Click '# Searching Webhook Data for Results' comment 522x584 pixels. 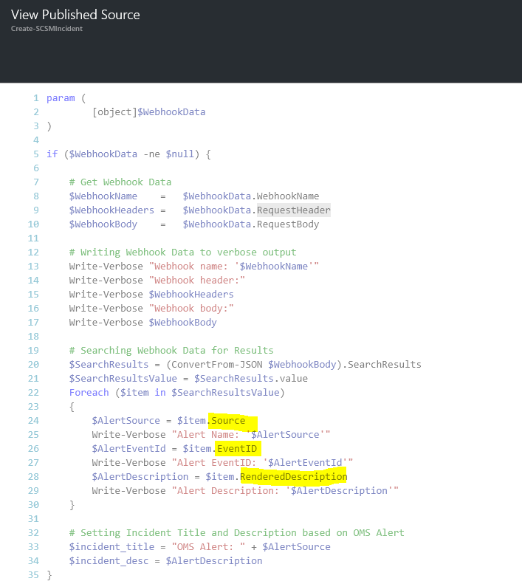171,351
